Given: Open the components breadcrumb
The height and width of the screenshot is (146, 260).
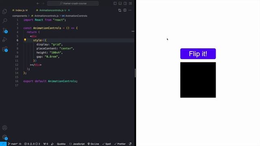Looking at the screenshot, I should (19, 16).
